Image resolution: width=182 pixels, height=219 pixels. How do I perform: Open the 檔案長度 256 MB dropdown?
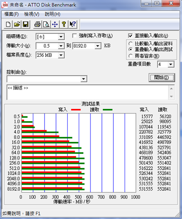tap(61, 55)
